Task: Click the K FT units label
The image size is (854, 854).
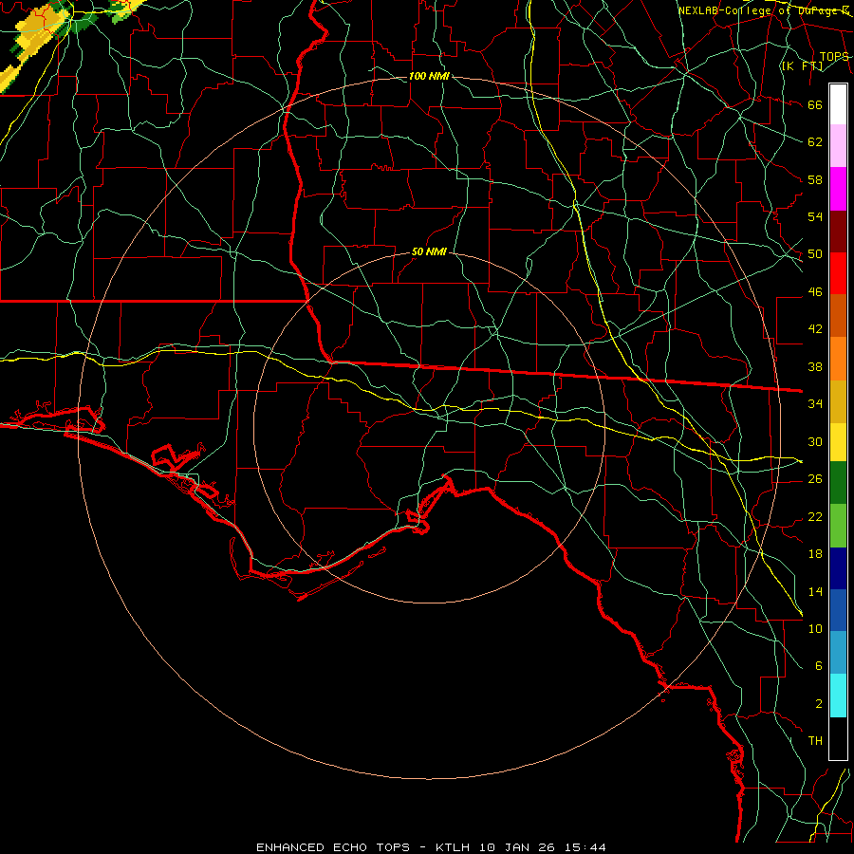Action: click(802, 66)
